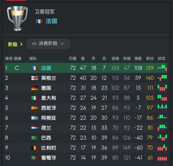Open team 英格兰 in the table
The height and width of the screenshot is (166, 173).
(48, 78)
